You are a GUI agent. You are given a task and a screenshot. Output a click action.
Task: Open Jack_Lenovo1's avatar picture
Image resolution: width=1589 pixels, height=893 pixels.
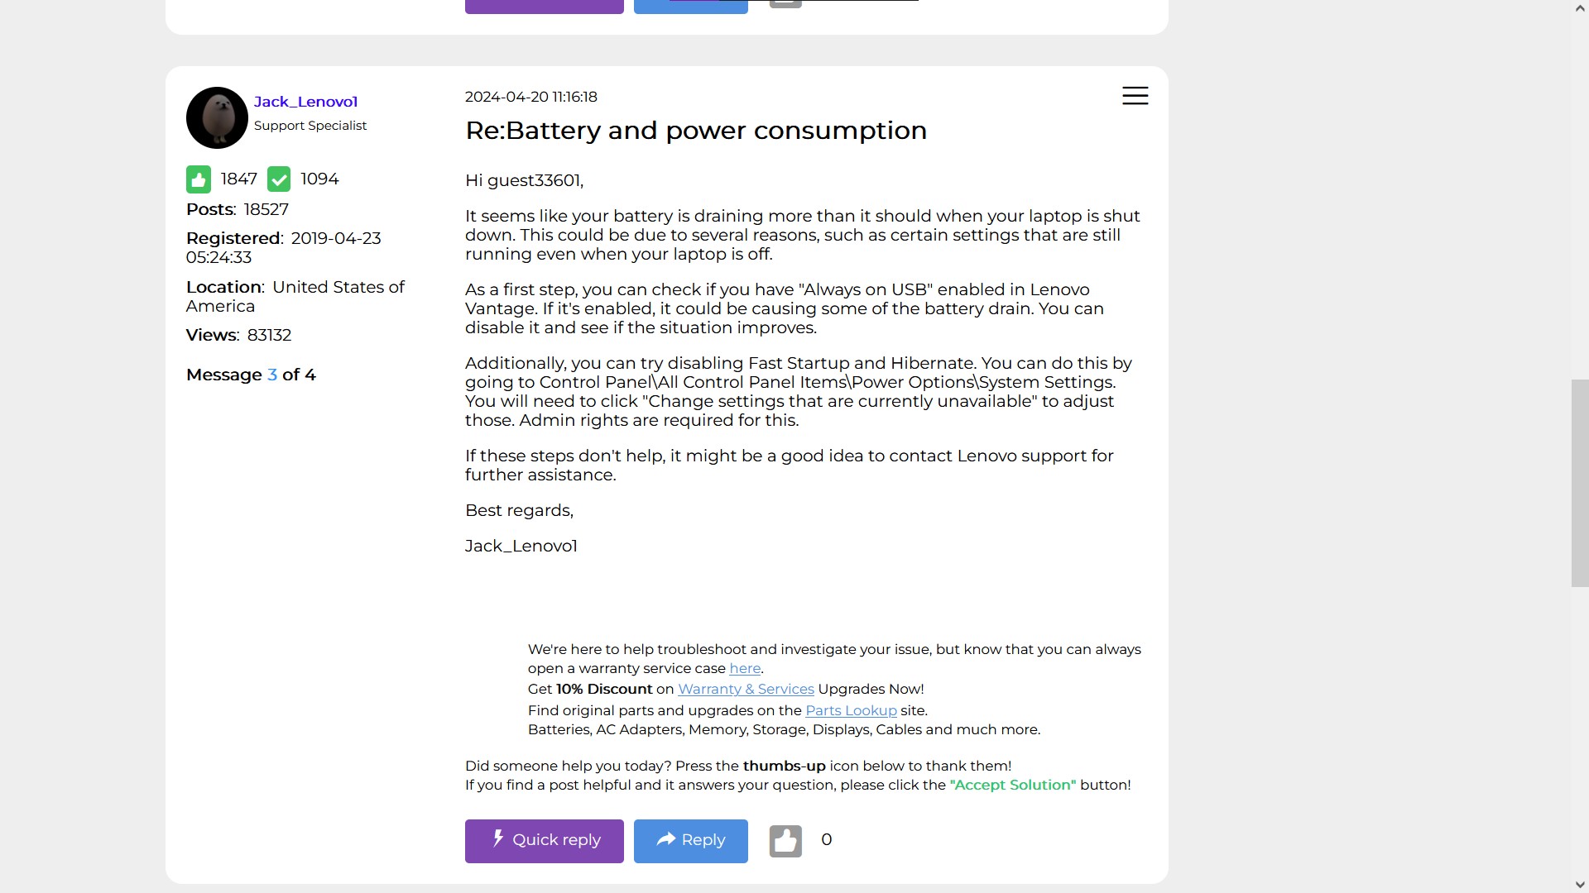(x=217, y=117)
